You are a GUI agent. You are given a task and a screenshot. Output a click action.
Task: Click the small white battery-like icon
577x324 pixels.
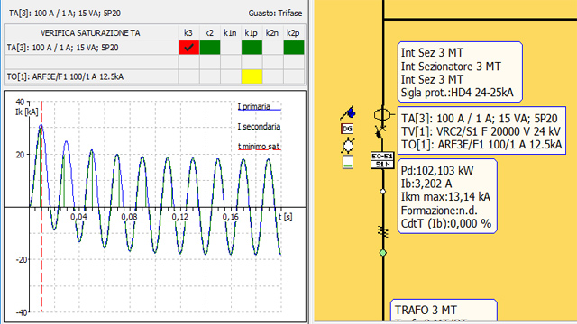348,162
